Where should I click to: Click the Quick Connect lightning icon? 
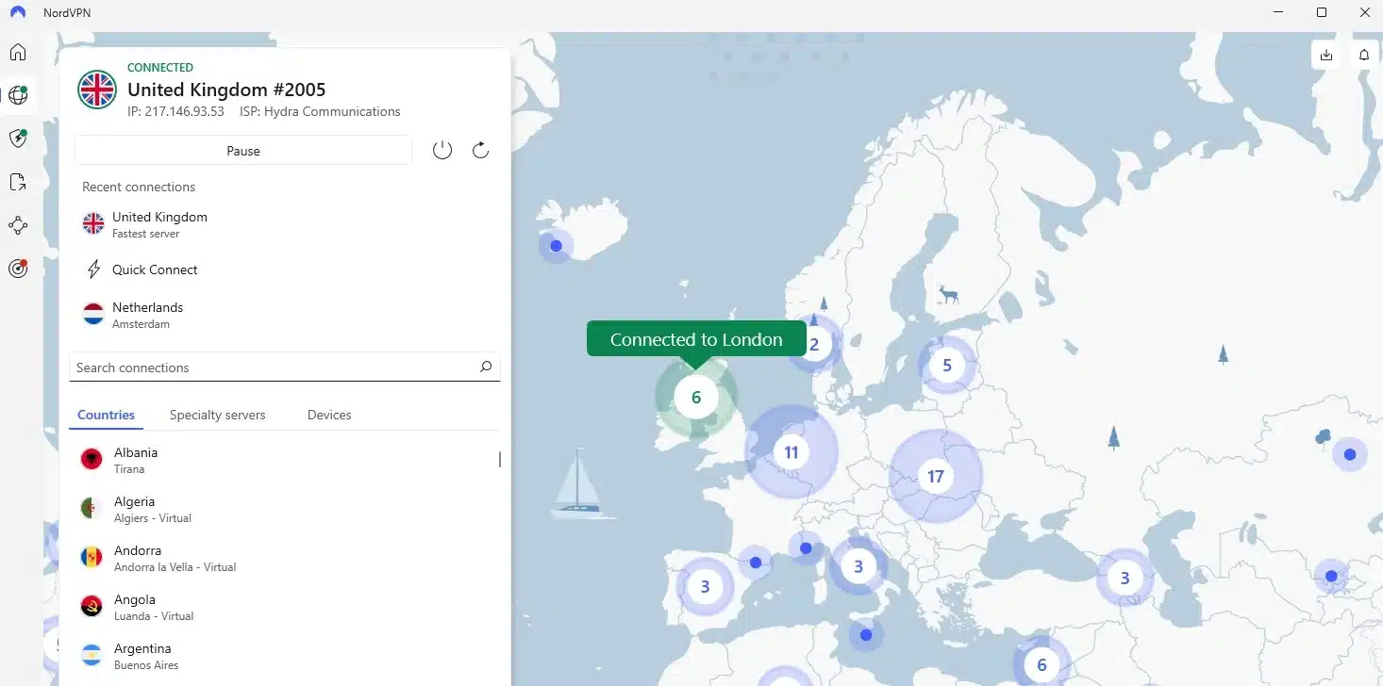tap(93, 269)
